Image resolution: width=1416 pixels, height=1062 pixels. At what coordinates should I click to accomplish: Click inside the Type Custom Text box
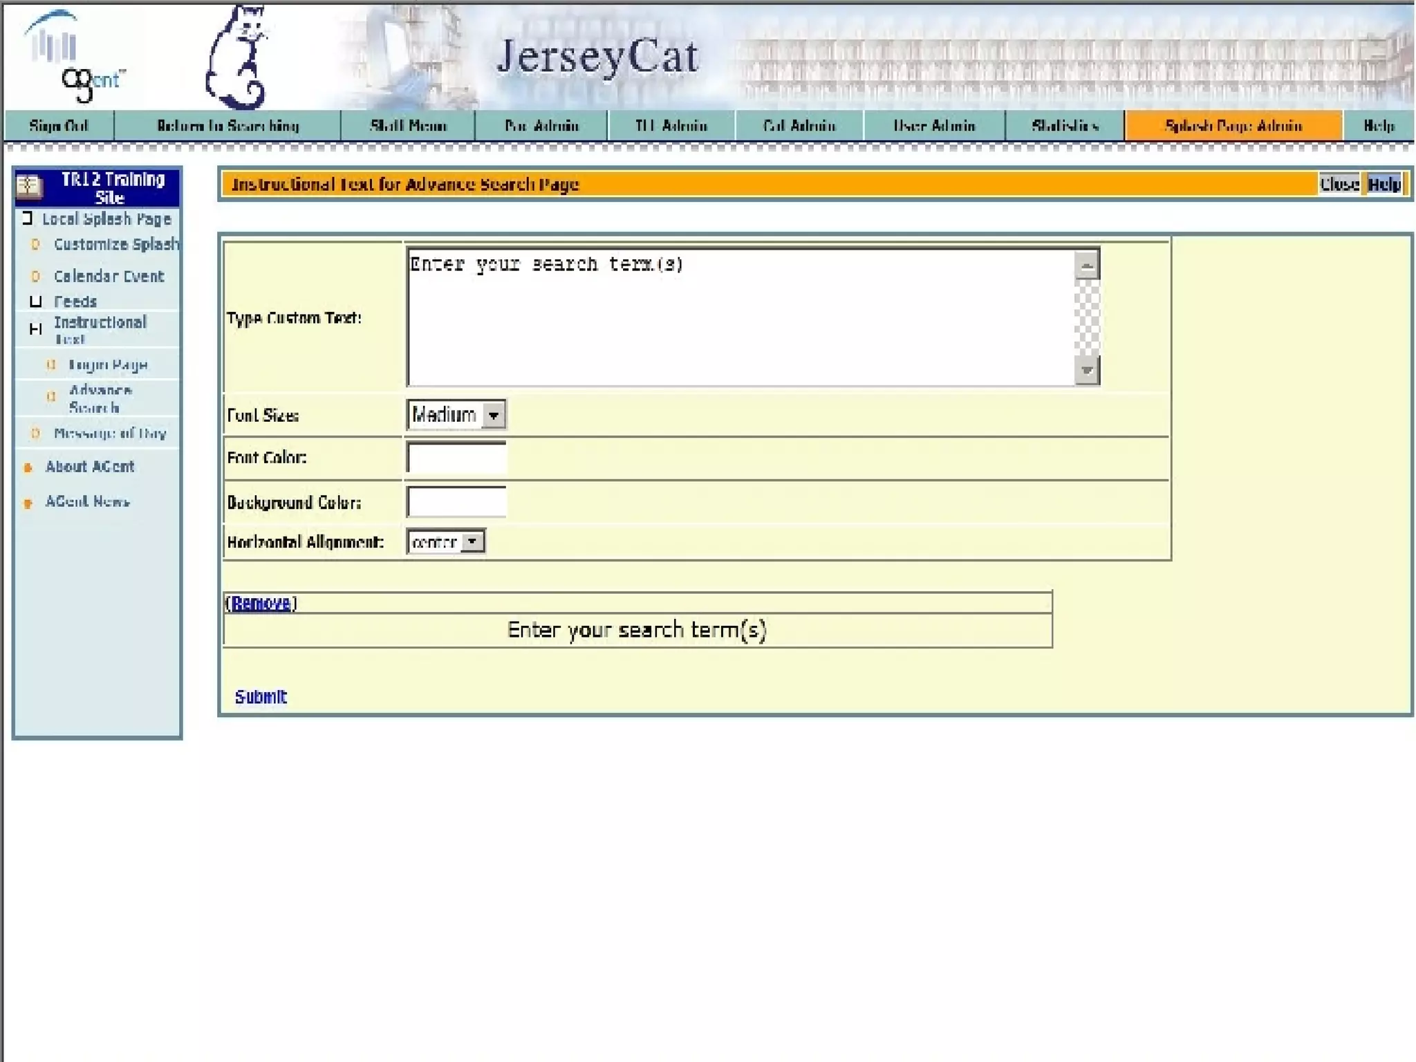tap(740, 318)
